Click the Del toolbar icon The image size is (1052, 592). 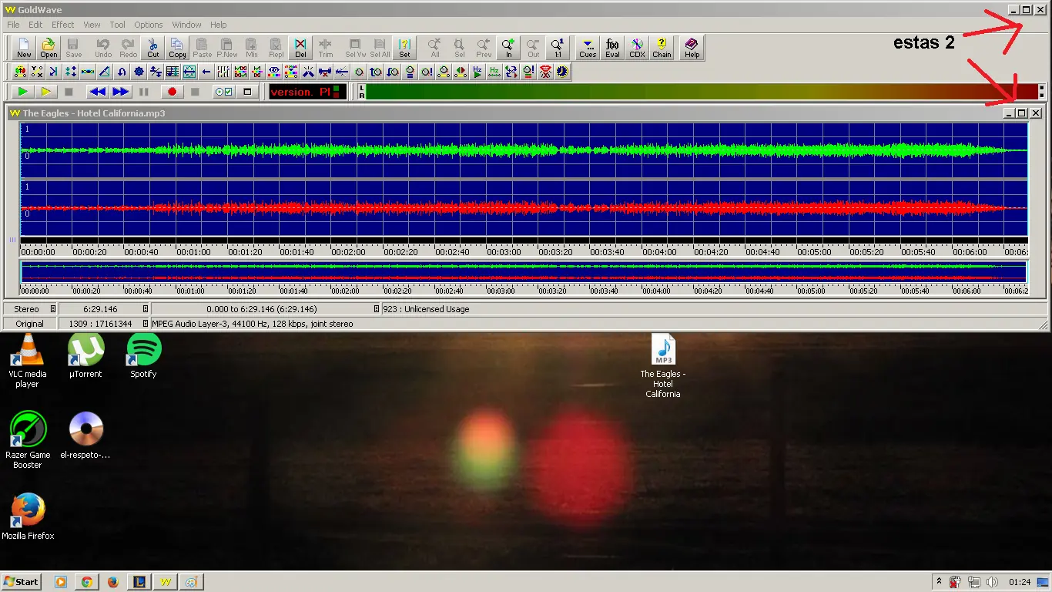(300, 48)
